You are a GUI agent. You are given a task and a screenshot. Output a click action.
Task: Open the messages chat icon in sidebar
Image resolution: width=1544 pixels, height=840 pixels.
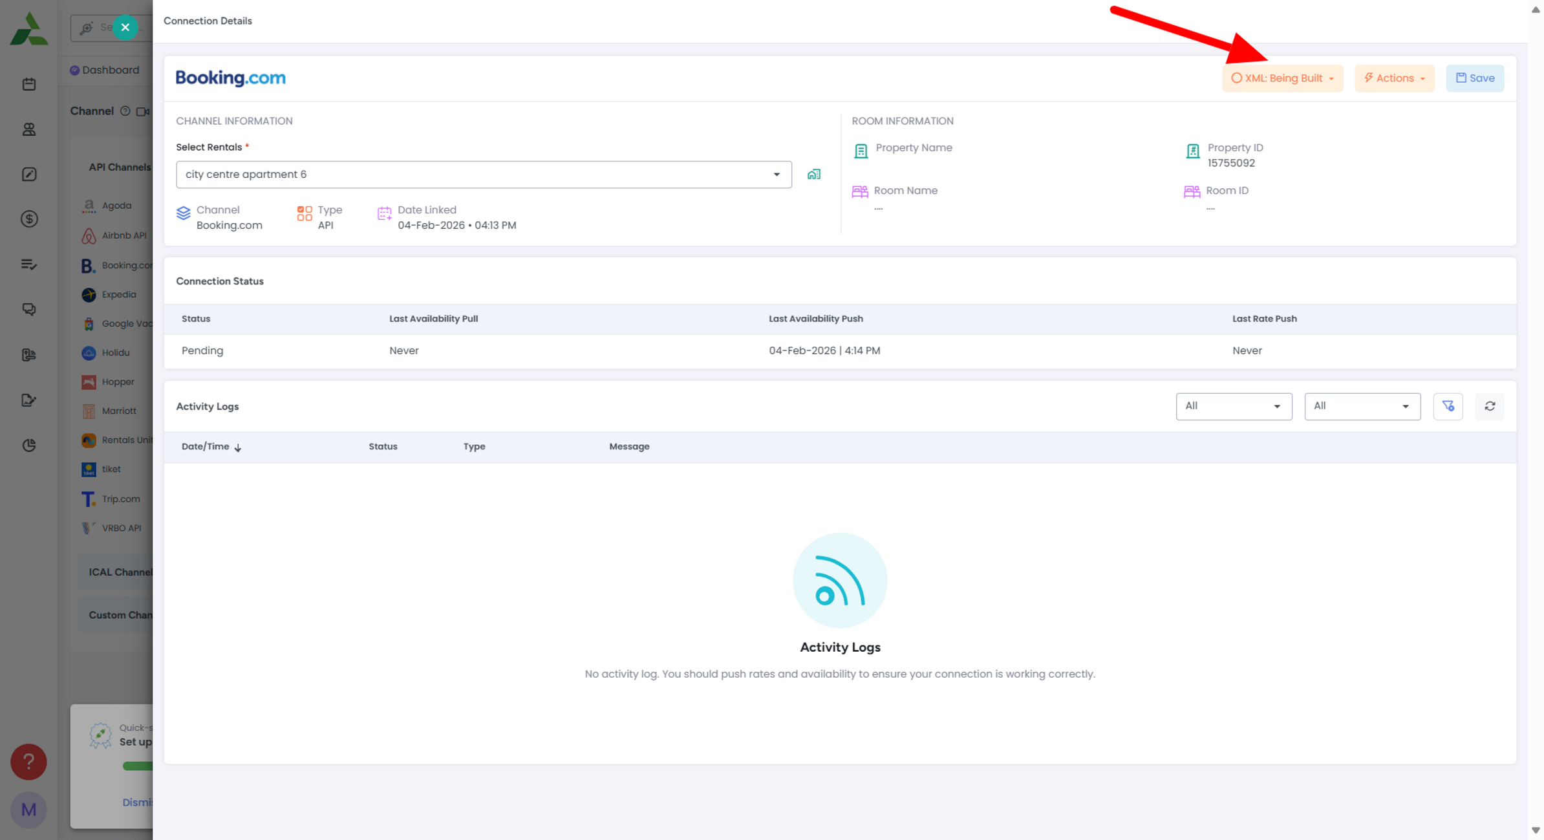click(x=28, y=309)
